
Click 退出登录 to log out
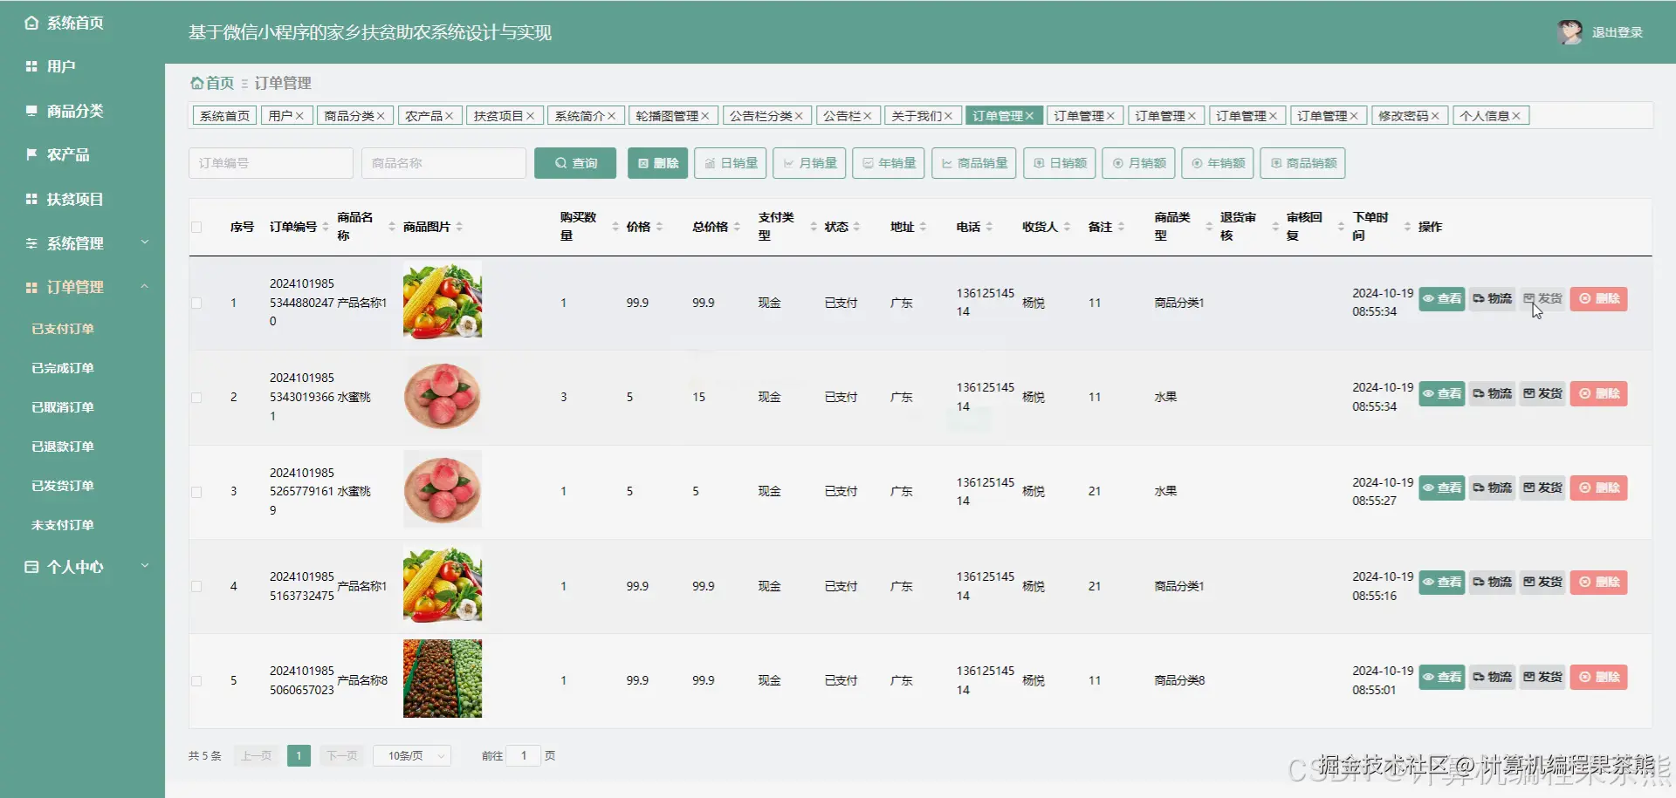tap(1618, 32)
